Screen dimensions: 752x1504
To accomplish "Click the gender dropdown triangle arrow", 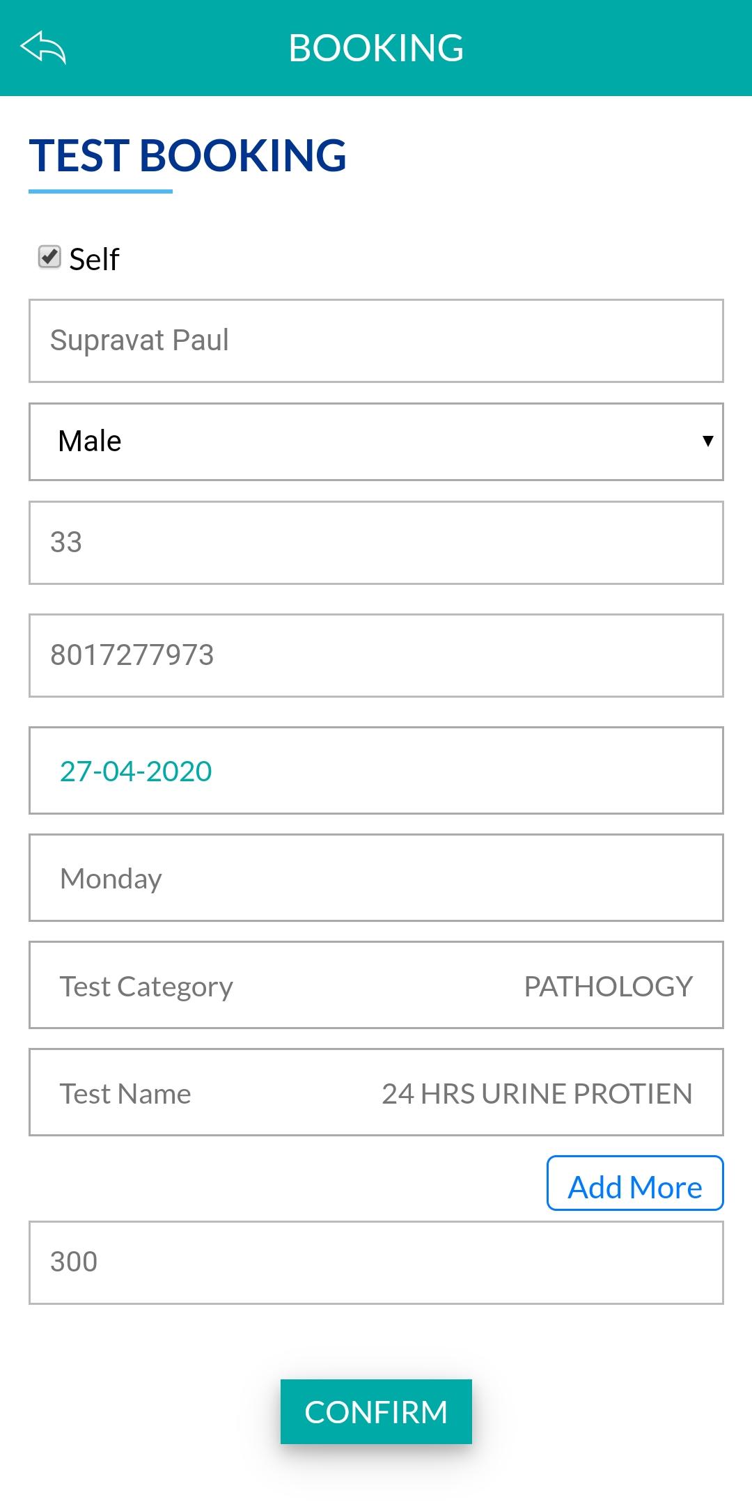I will [x=707, y=441].
